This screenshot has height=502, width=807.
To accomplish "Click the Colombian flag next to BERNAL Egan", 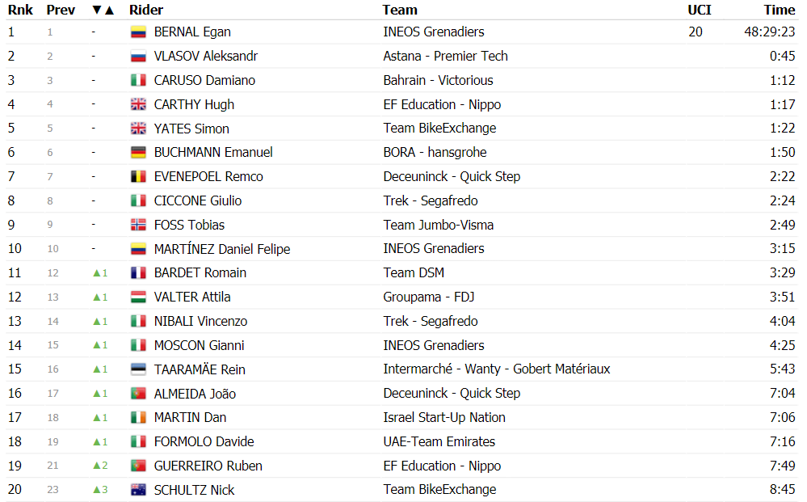I will [x=138, y=32].
